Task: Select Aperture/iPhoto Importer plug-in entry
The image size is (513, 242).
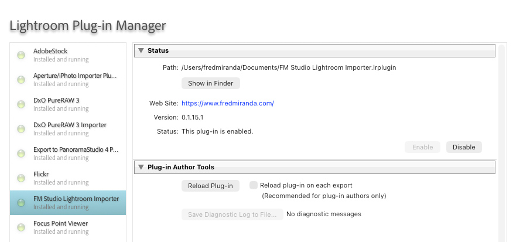Action: (68, 80)
